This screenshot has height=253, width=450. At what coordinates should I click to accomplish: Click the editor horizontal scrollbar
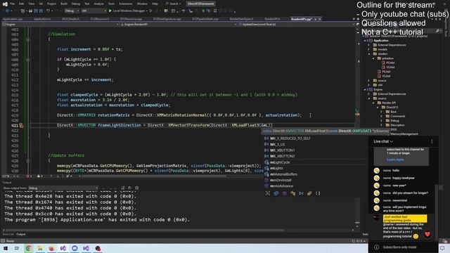tap(153, 176)
